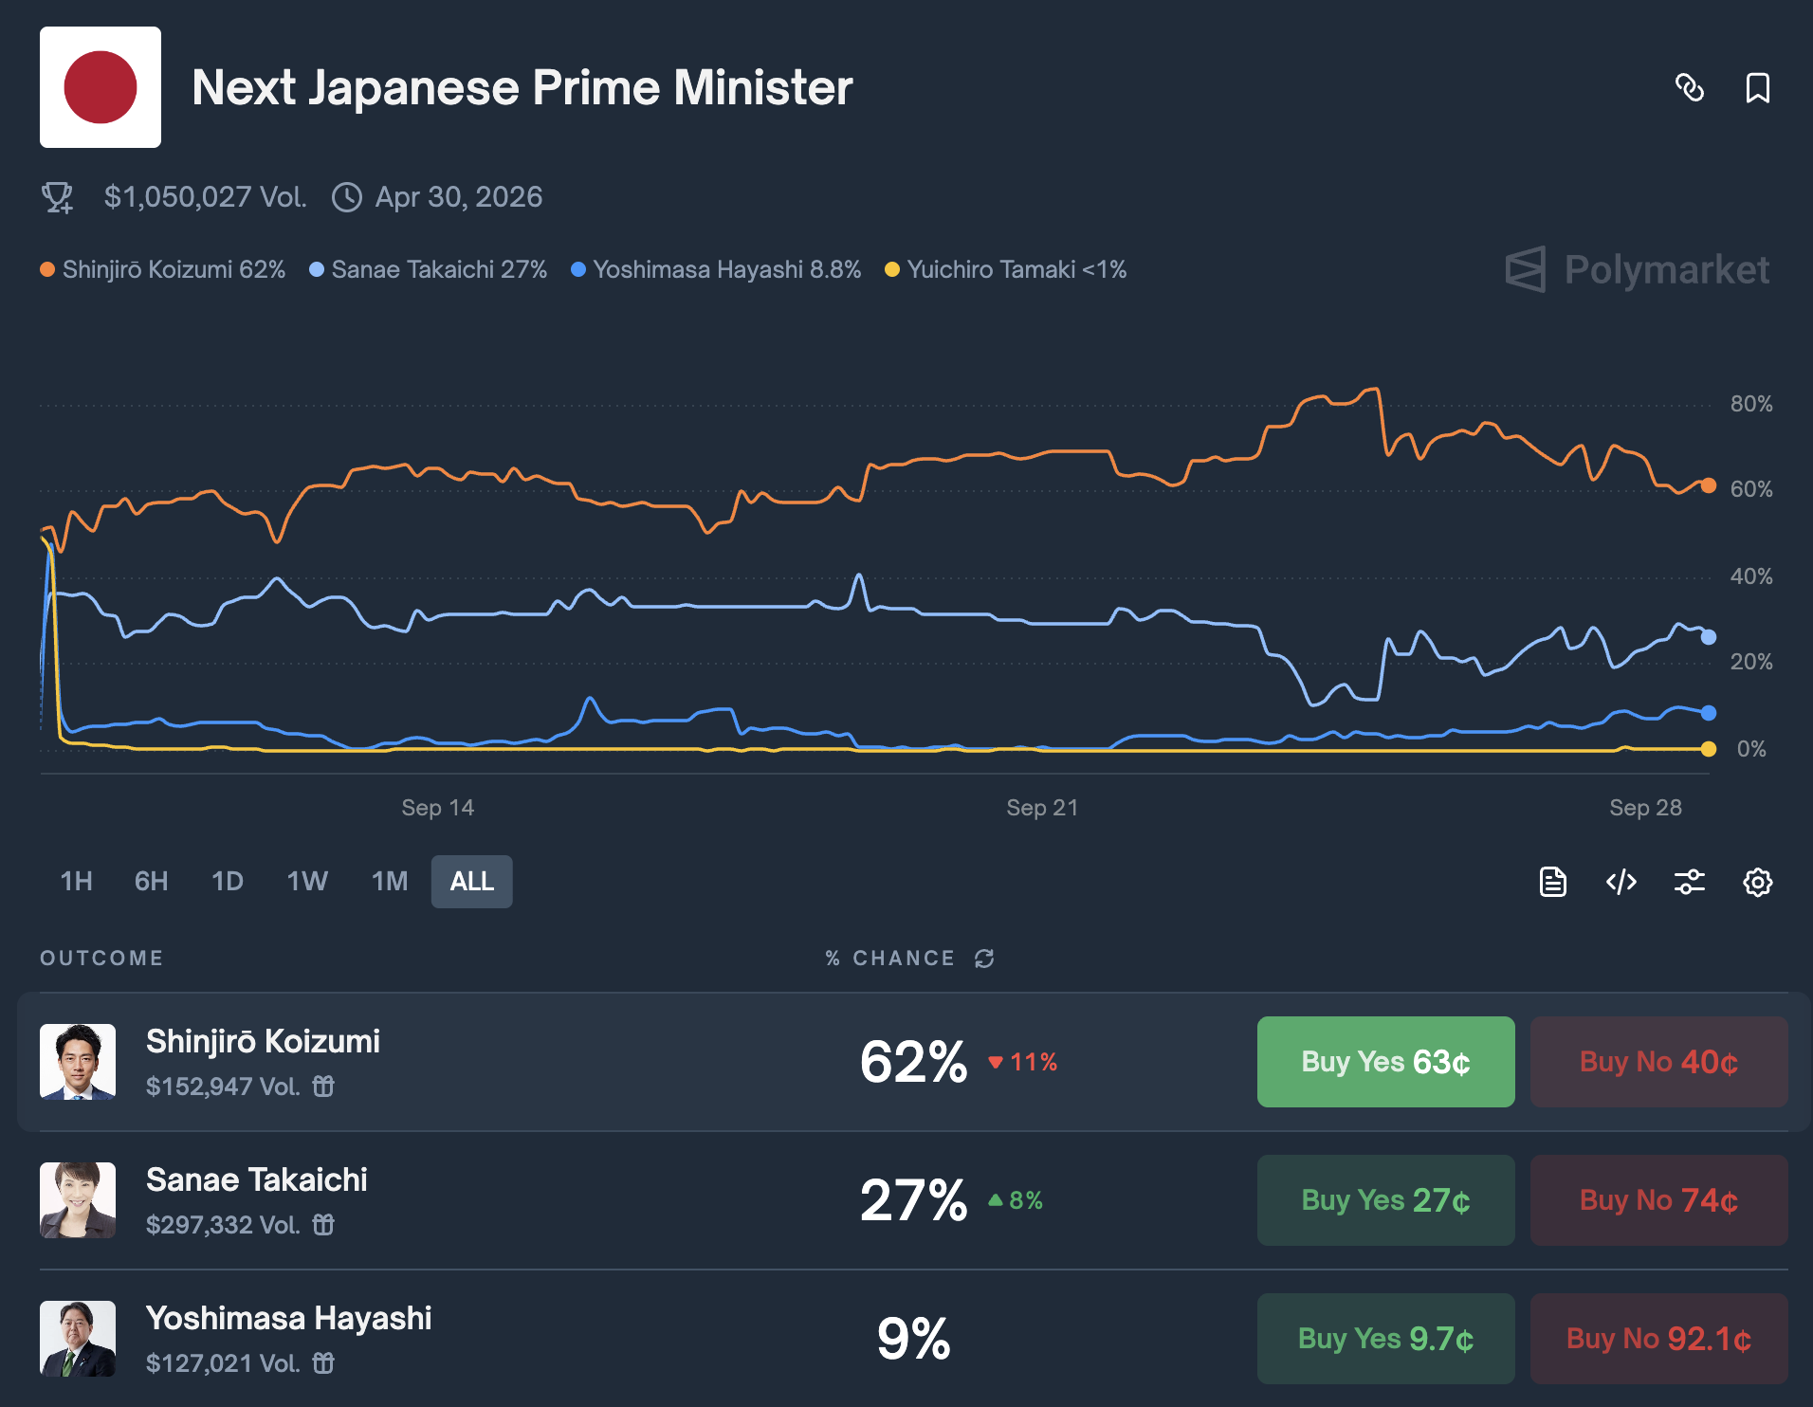
Task: Click rewards gift icon under Sanae Takaichi
Action: [323, 1225]
